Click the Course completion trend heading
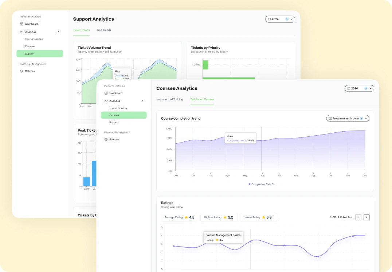392x272 pixels. [181, 119]
